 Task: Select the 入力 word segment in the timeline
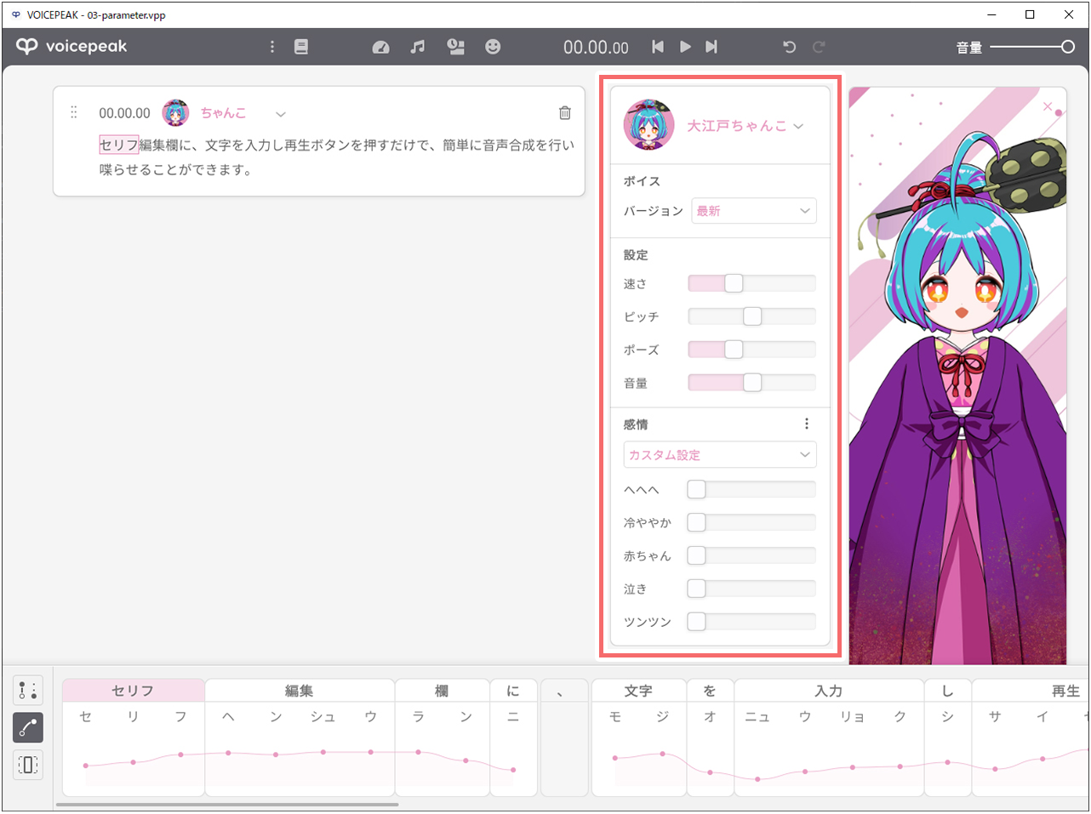829,691
